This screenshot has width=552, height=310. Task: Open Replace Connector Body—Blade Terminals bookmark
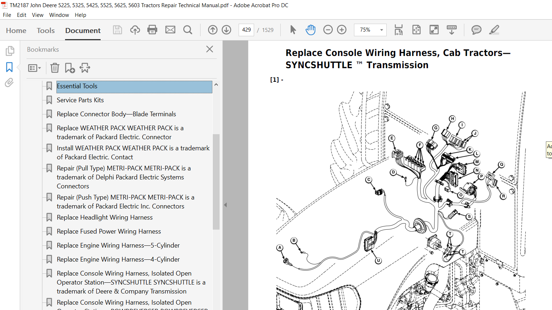click(x=116, y=114)
